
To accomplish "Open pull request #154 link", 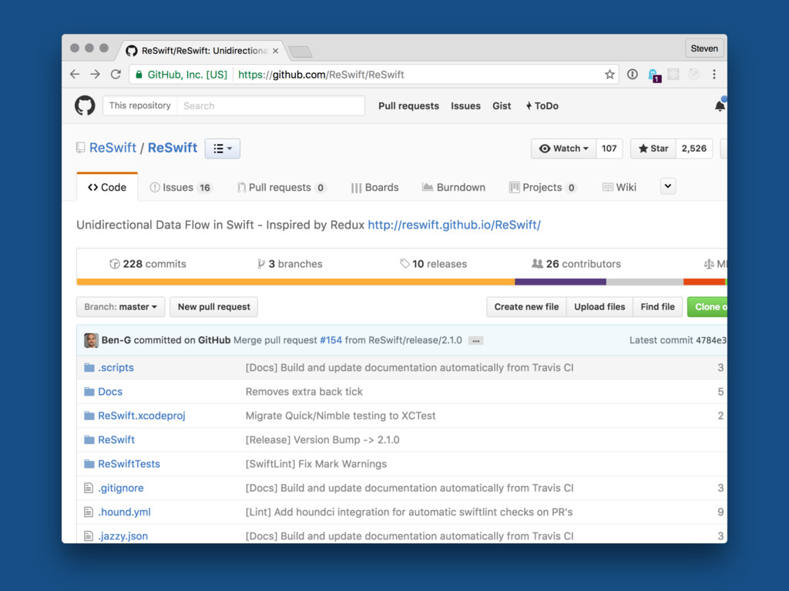I will click(x=331, y=340).
